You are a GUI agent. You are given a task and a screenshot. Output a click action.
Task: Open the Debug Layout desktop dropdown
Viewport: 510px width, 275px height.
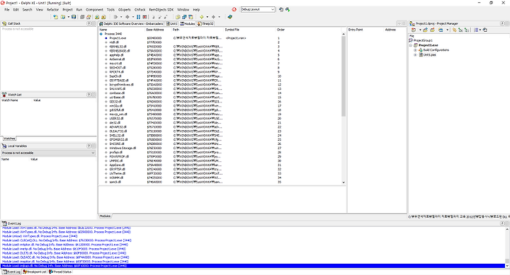(x=273, y=9)
